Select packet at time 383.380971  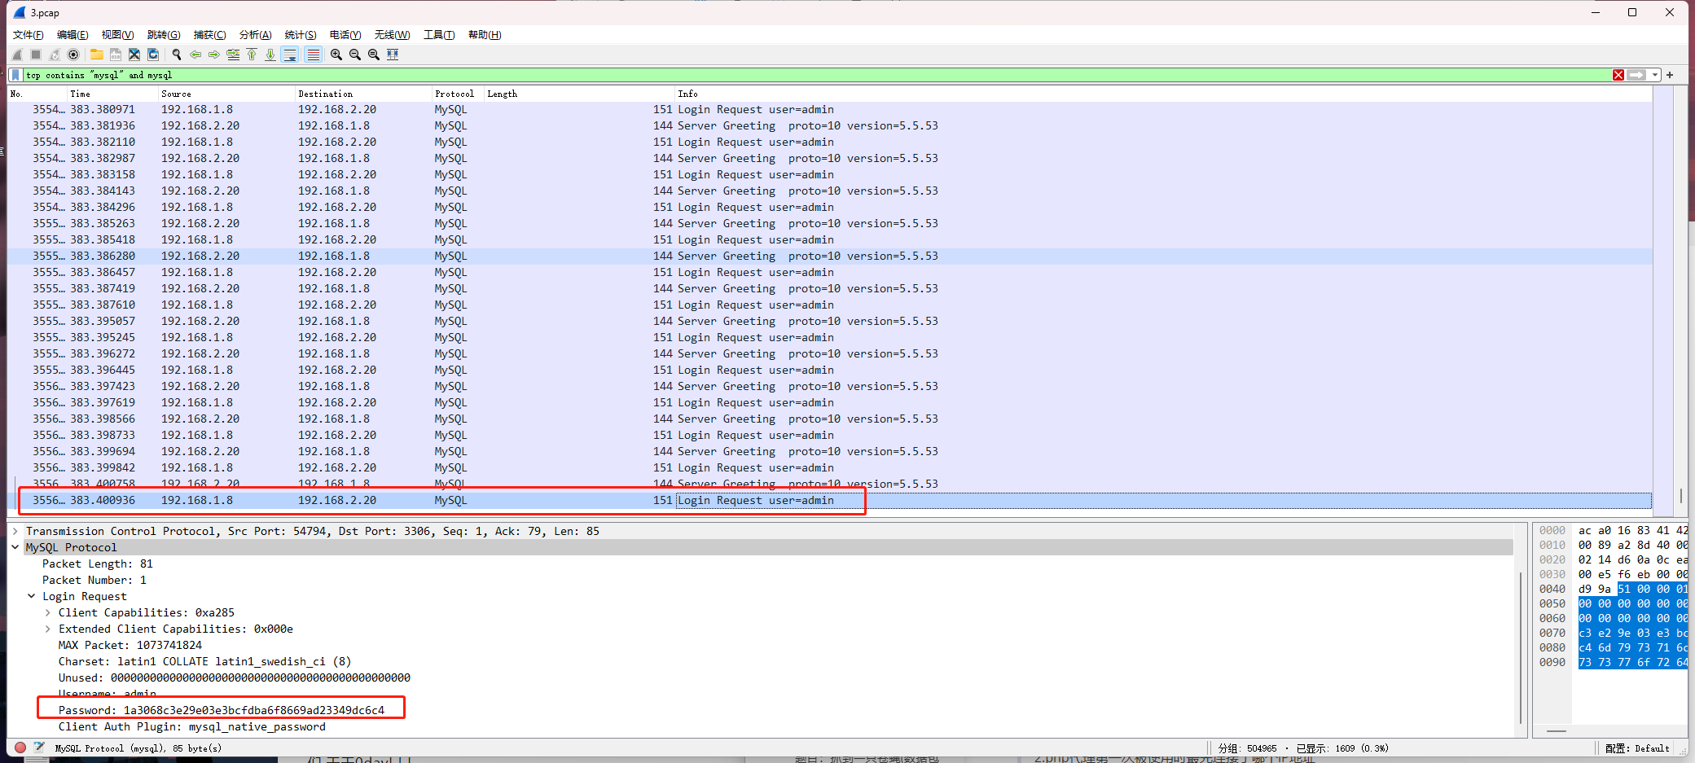[829, 109]
